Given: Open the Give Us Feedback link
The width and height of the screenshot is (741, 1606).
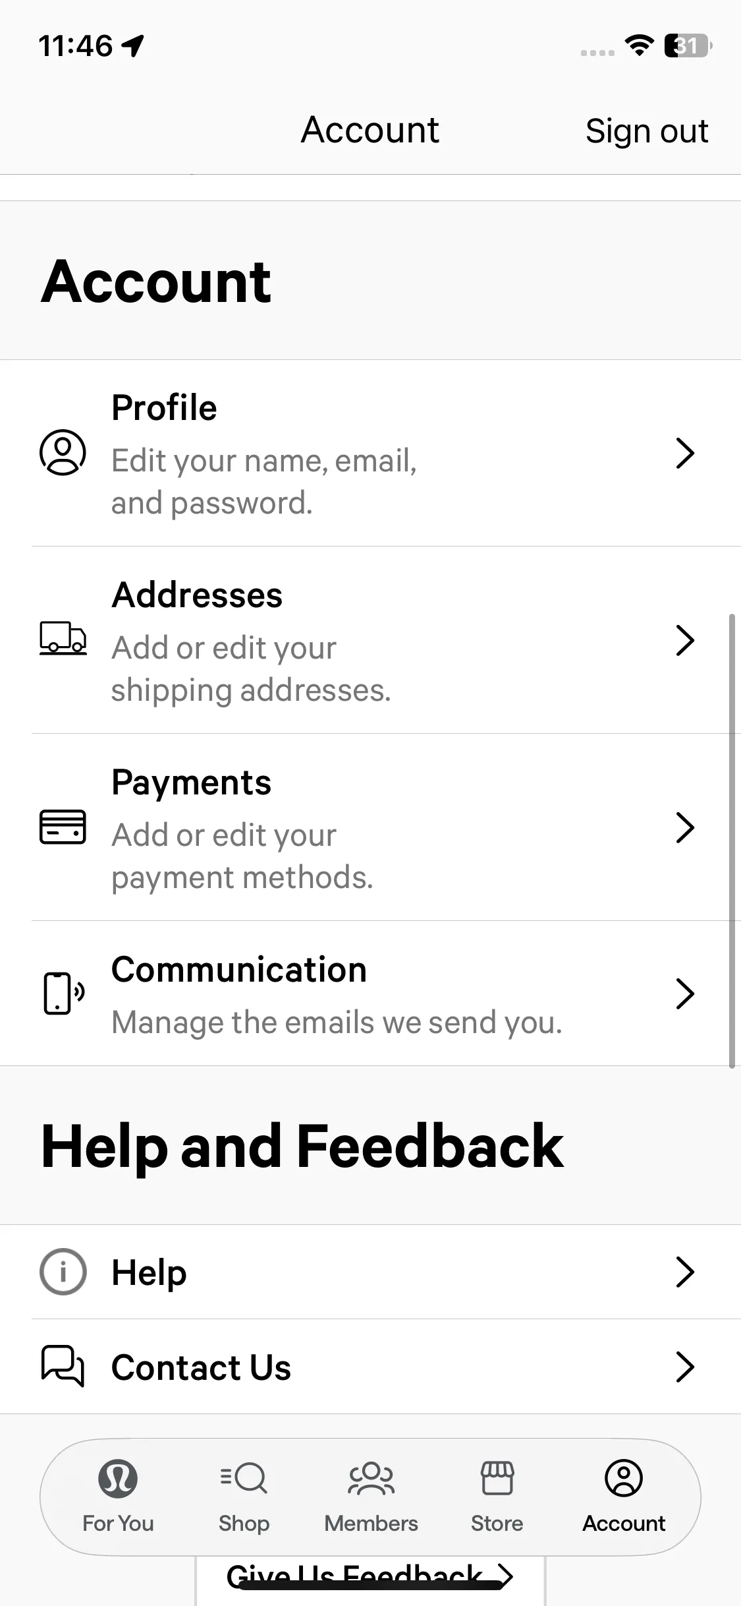Looking at the screenshot, I should [369, 1576].
